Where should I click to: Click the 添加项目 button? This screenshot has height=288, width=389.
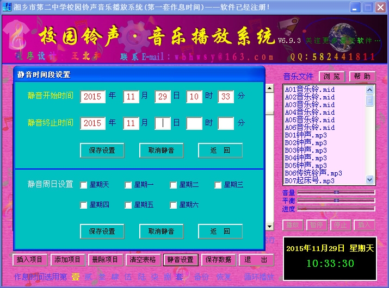(67, 260)
